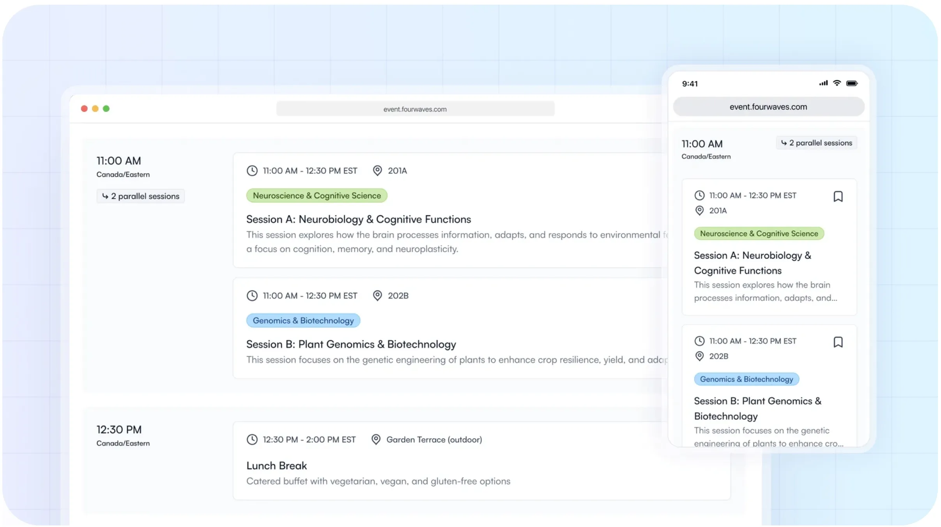Expand the mobile 2 parallel sessions badge

pyautogui.click(x=816, y=143)
